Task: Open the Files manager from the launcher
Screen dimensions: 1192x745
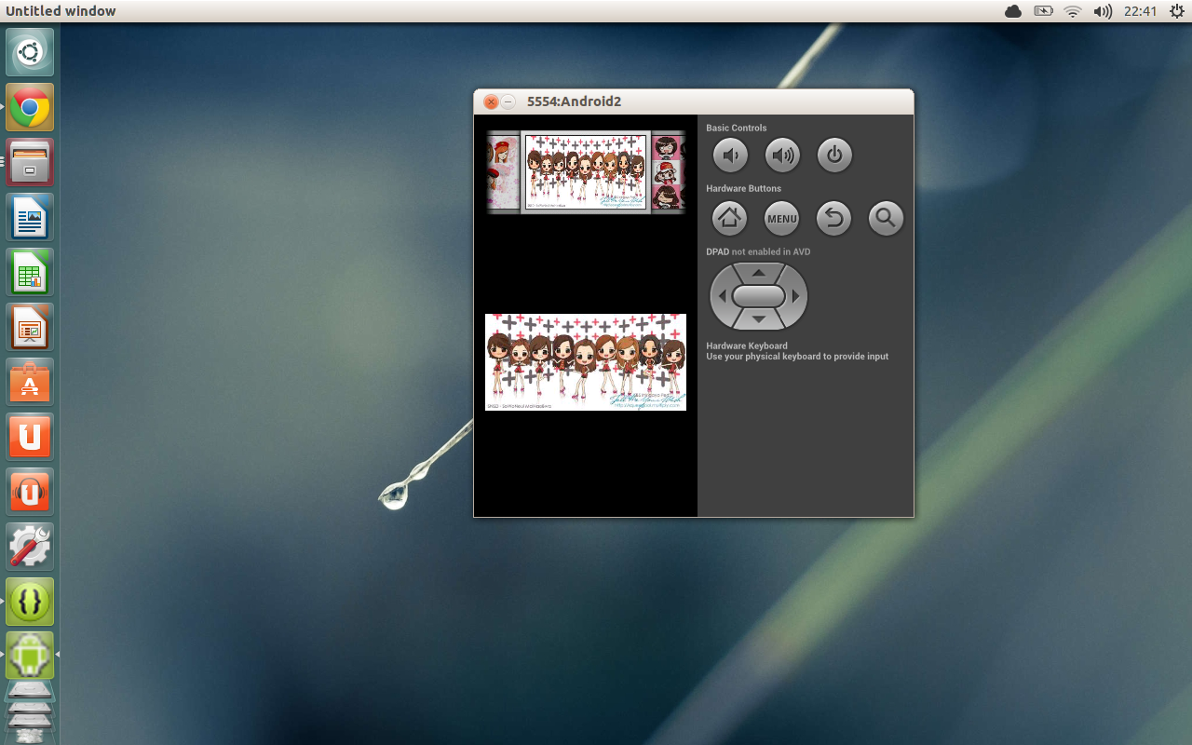Action: click(30, 162)
